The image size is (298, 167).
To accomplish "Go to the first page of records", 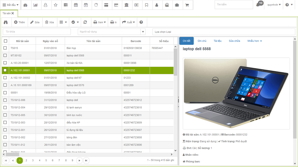I will [6, 160].
